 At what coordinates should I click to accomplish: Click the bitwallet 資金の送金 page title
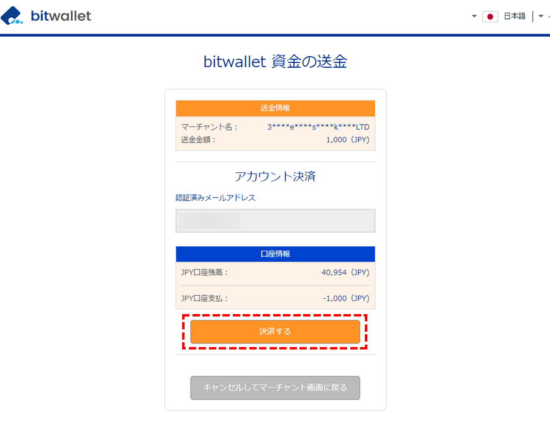[276, 62]
